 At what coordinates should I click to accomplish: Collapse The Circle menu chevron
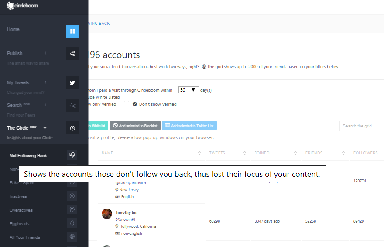coord(45,128)
